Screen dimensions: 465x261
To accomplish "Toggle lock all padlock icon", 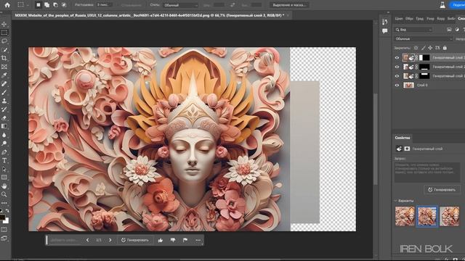I will [x=445, y=48].
